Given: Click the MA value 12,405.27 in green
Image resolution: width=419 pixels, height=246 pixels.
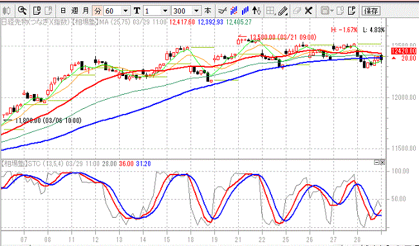Looking at the screenshot, I should click(239, 22).
